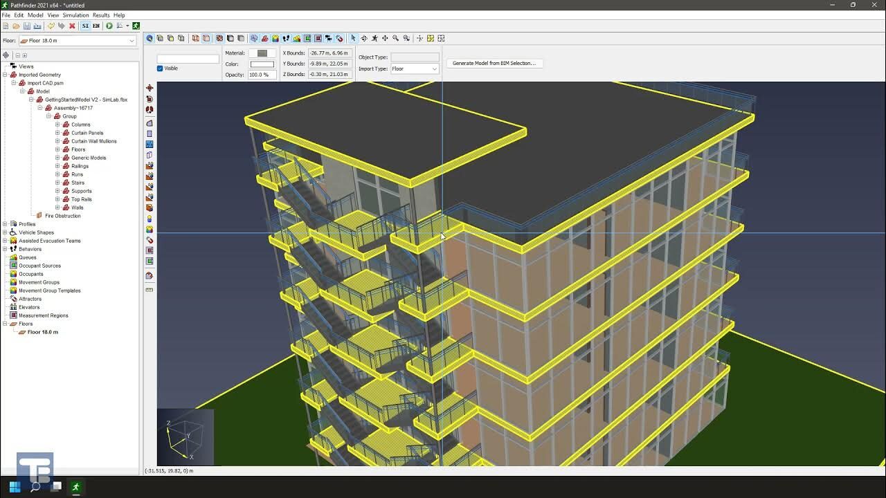Expand the Stairs tree node
The height and width of the screenshot is (498, 886).
tap(57, 183)
